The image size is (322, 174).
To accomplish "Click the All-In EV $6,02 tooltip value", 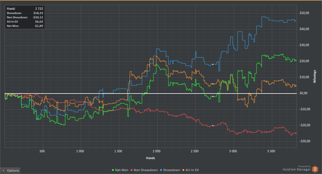I will coord(39,22).
